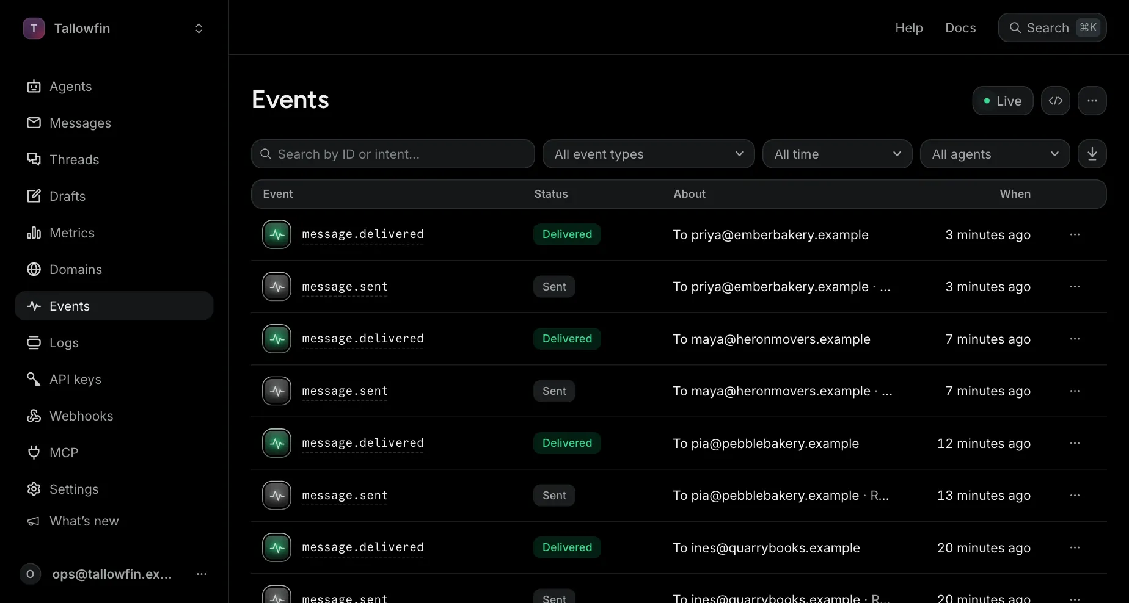Click message.sent text in priya@emberbakery row
Viewport: 1129px width, 603px height.
click(x=345, y=287)
